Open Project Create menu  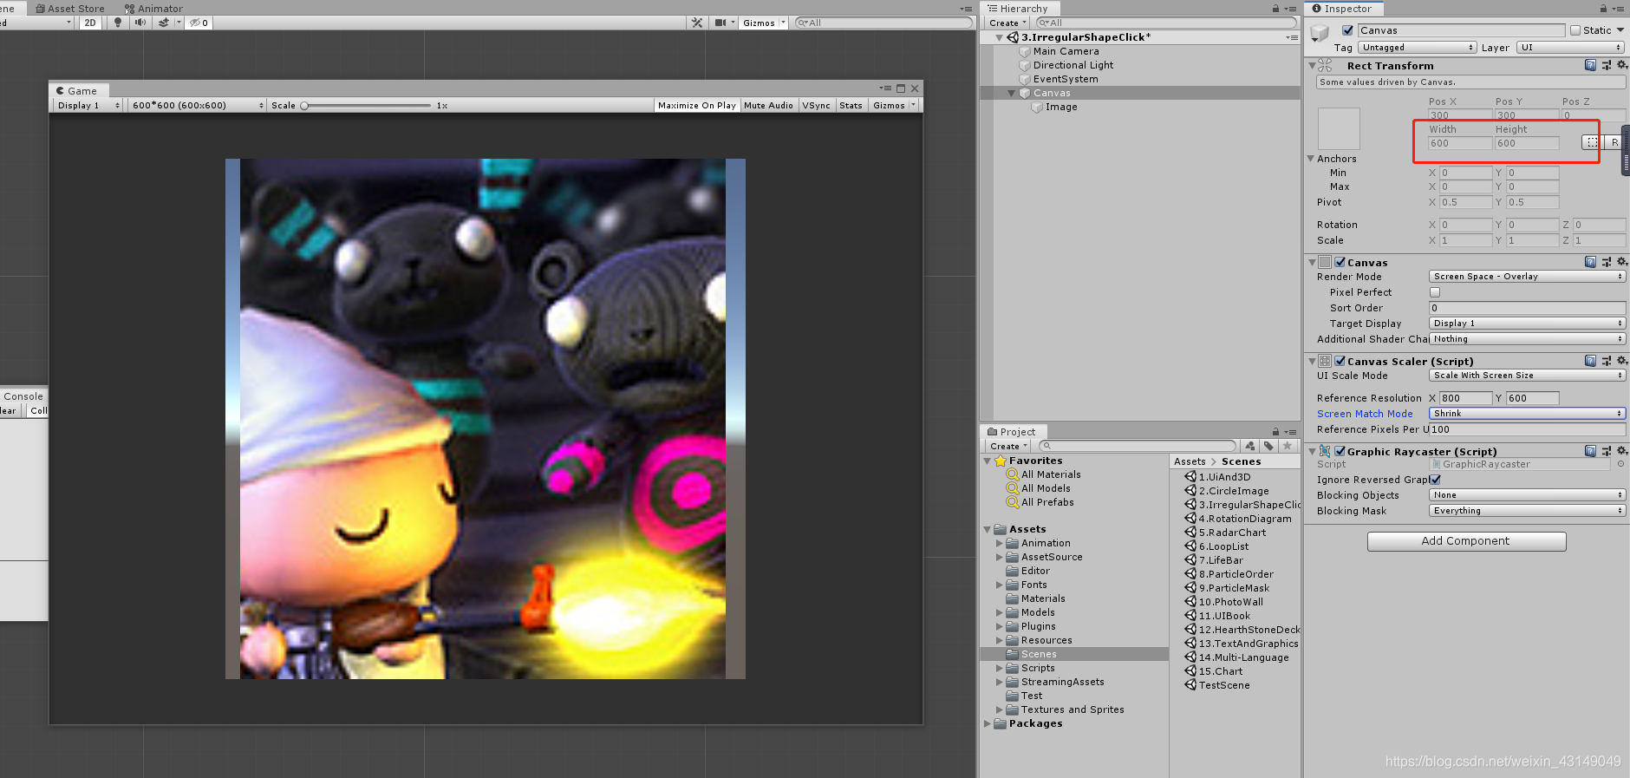pos(1007,446)
